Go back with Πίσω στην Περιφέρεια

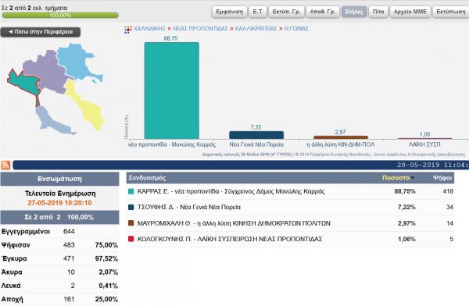click(x=41, y=32)
